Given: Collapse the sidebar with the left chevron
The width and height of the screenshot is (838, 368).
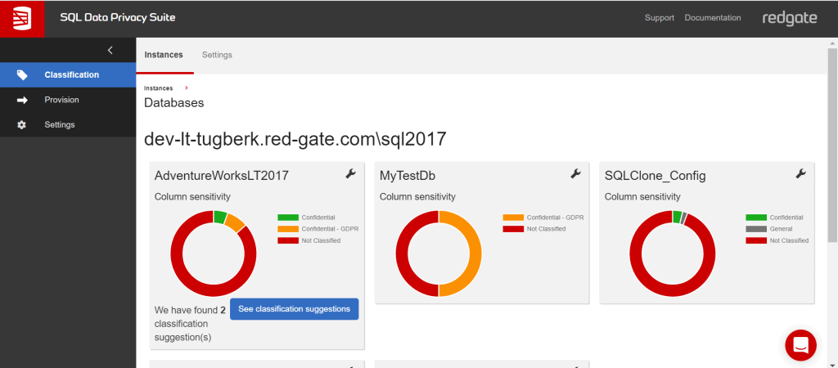Looking at the screenshot, I should tap(110, 50).
